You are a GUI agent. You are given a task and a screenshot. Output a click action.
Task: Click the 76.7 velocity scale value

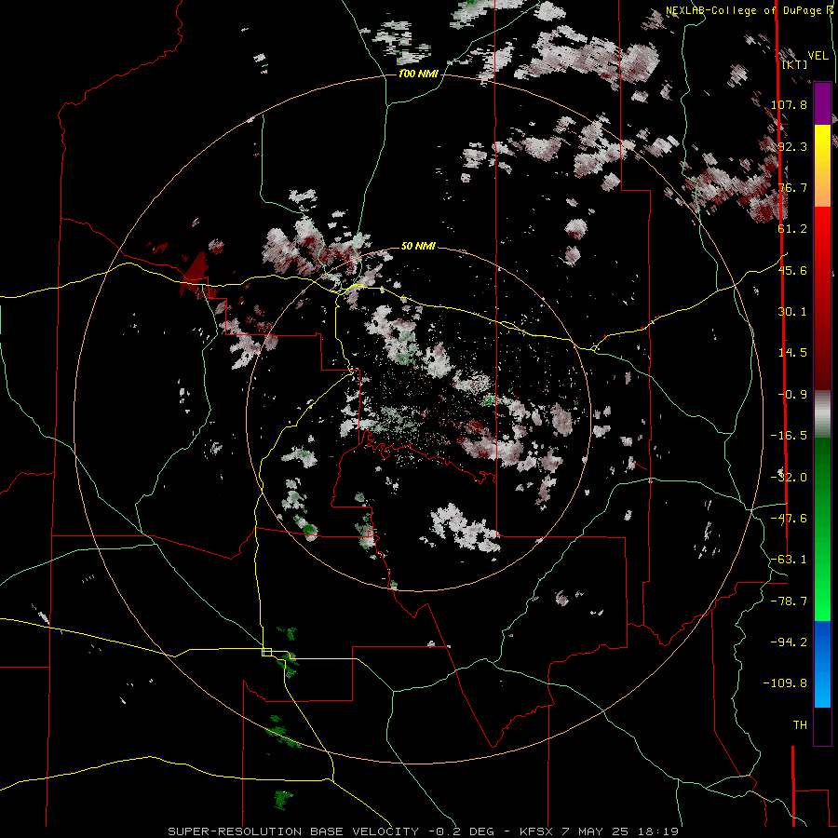(792, 187)
